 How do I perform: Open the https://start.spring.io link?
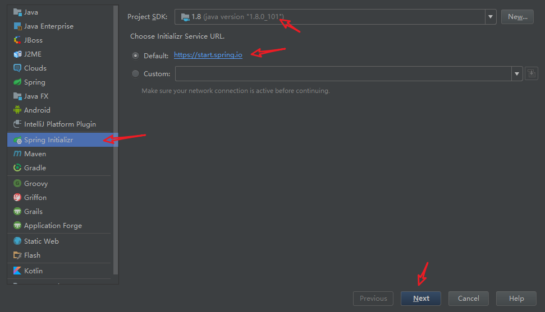click(208, 55)
